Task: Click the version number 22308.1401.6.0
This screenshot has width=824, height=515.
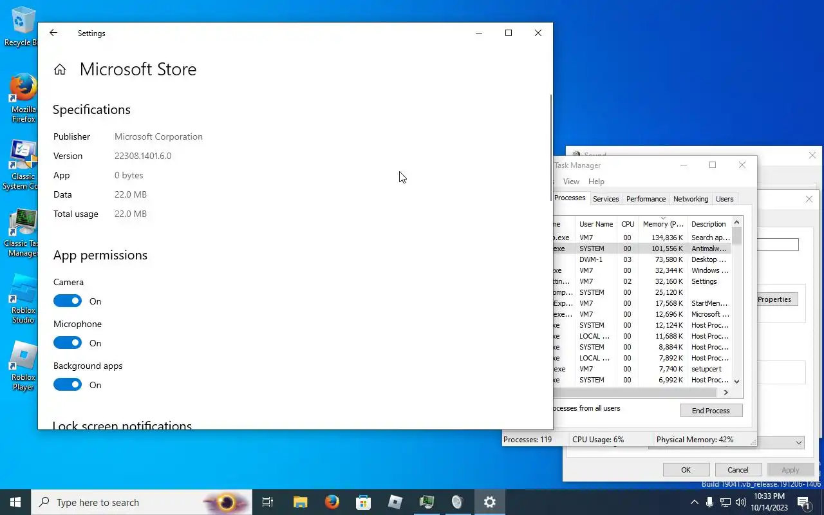Action: click(143, 156)
